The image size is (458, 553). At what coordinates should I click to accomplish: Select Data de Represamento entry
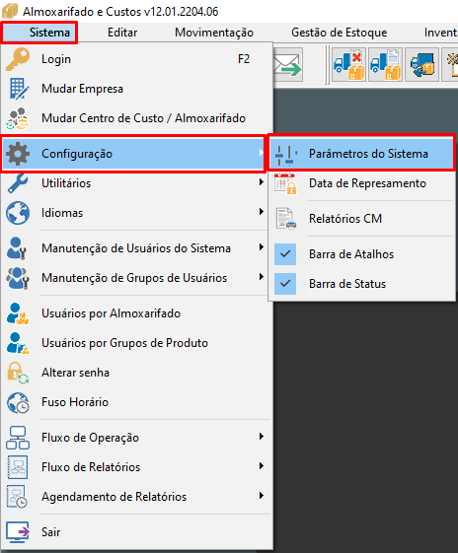pos(361,183)
